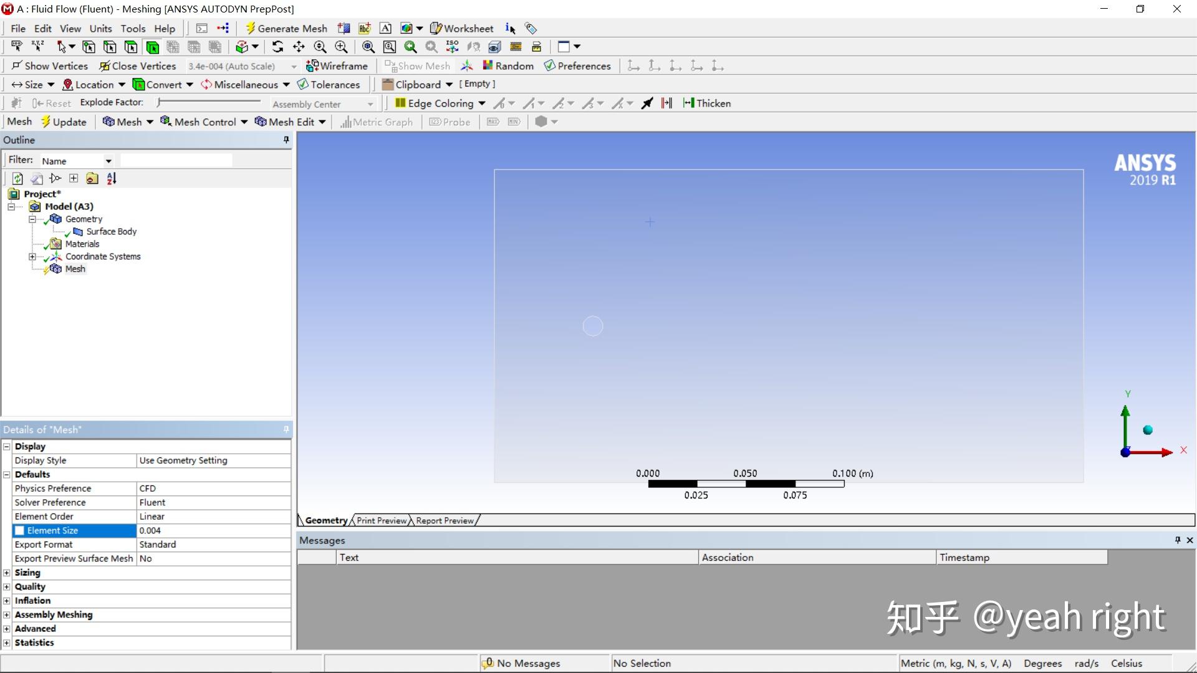Expand the Coordinate Systems tree node
The width and height of the screenshot is (1197, 673).
(x=32, y=257)
